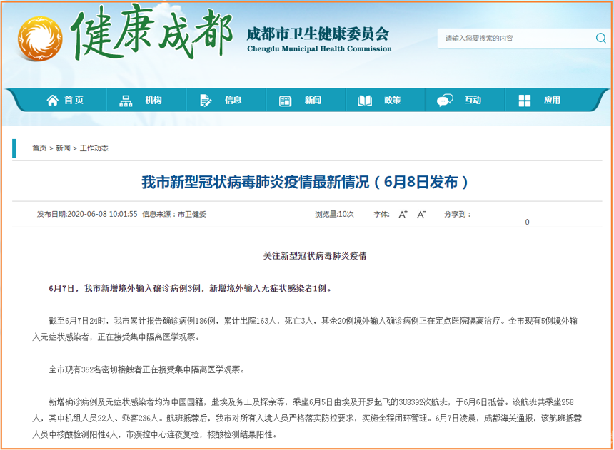Screen dimensions: 614x450
Task: Click the home house icon in navigation
Action: tap(52, 100)
